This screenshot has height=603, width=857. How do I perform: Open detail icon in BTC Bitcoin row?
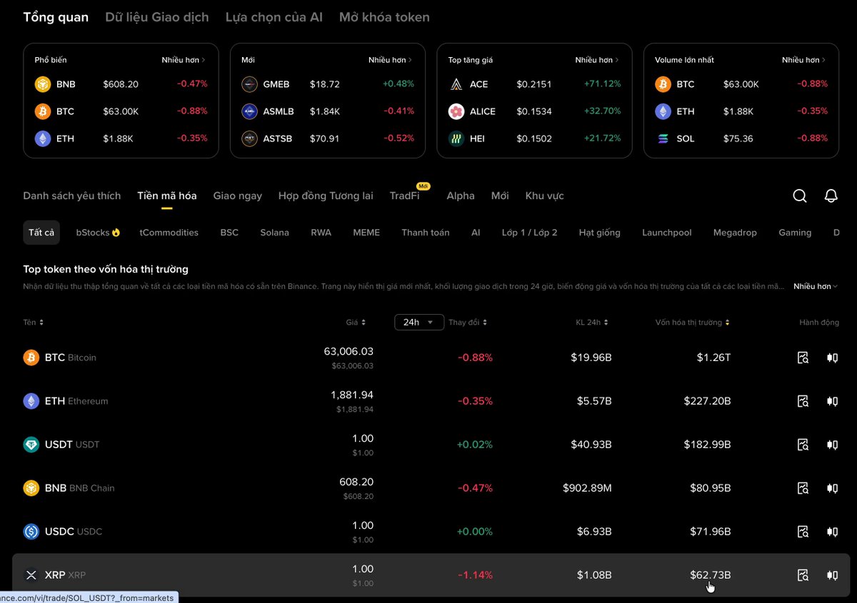pyautogui.click(x=803, y=358)
